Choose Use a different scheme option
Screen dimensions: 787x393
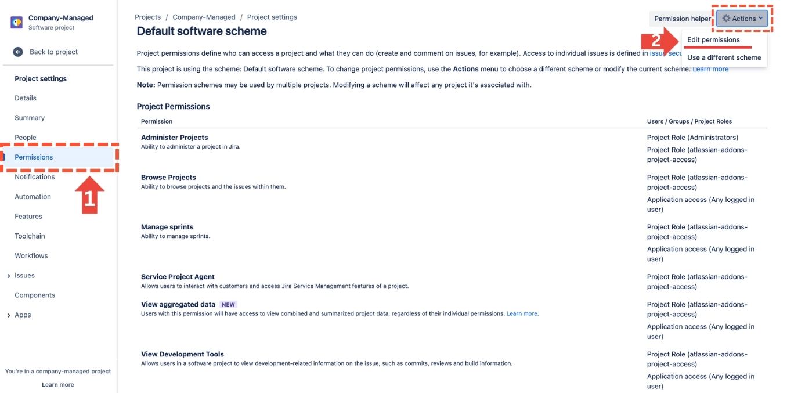(x=724, y=57)
